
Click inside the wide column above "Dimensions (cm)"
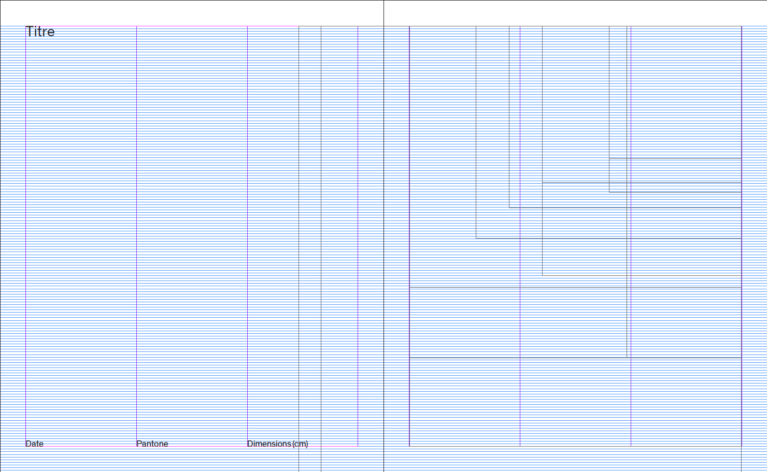273,233
